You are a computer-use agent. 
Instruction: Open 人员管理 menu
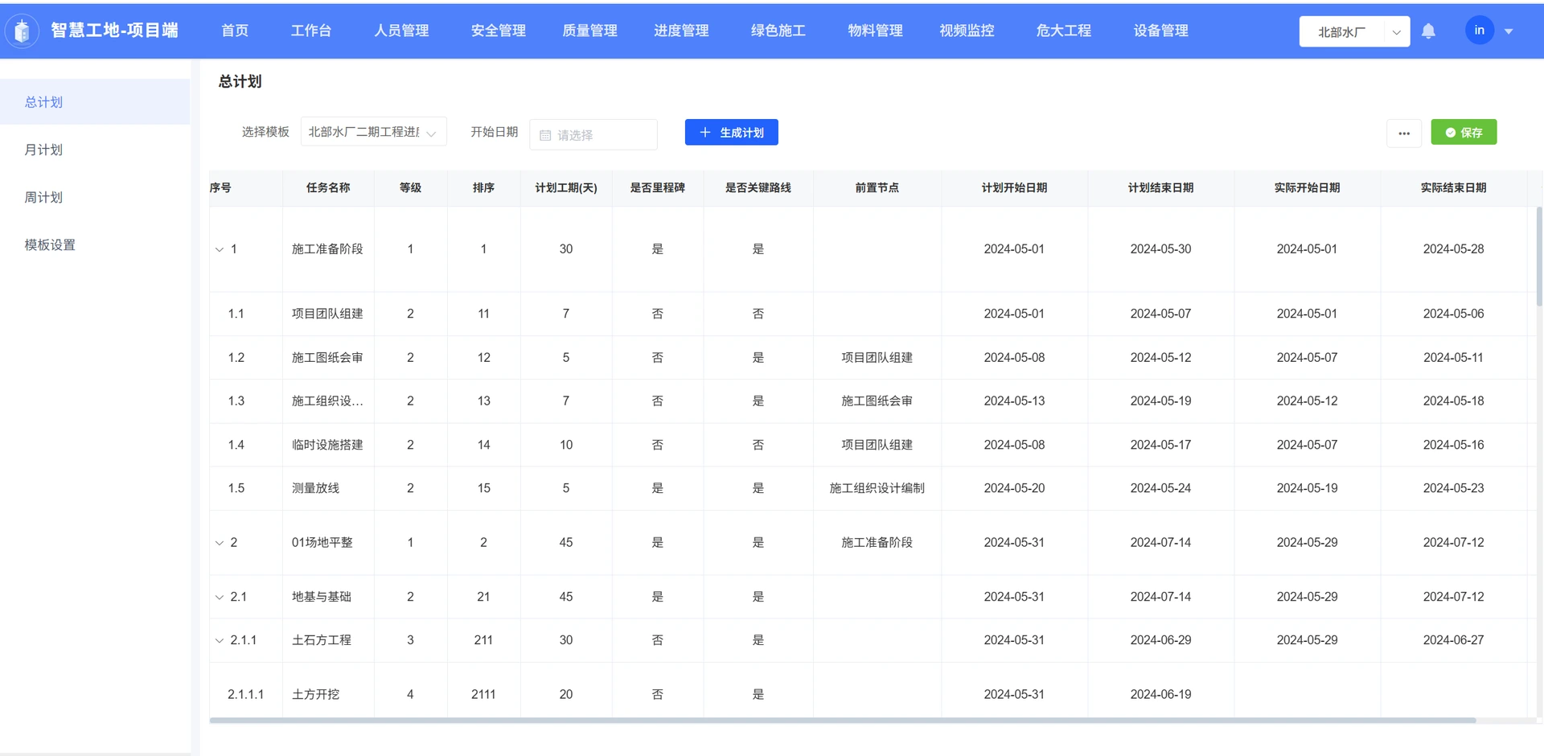pos(401,31)
